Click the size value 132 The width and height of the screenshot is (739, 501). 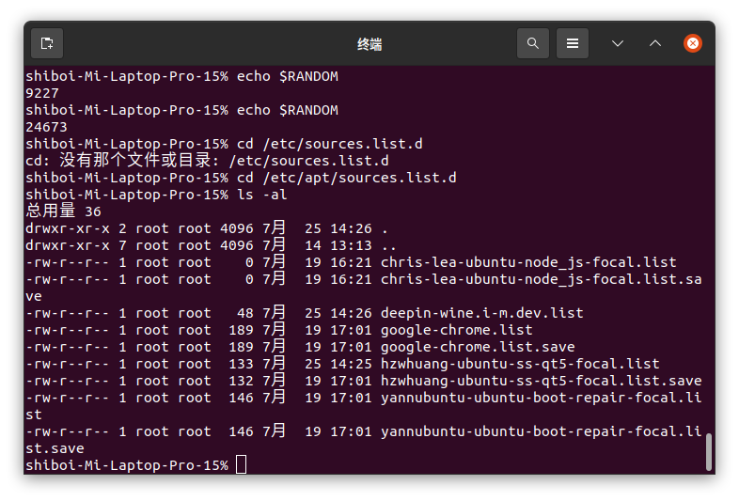pos(242,381)
